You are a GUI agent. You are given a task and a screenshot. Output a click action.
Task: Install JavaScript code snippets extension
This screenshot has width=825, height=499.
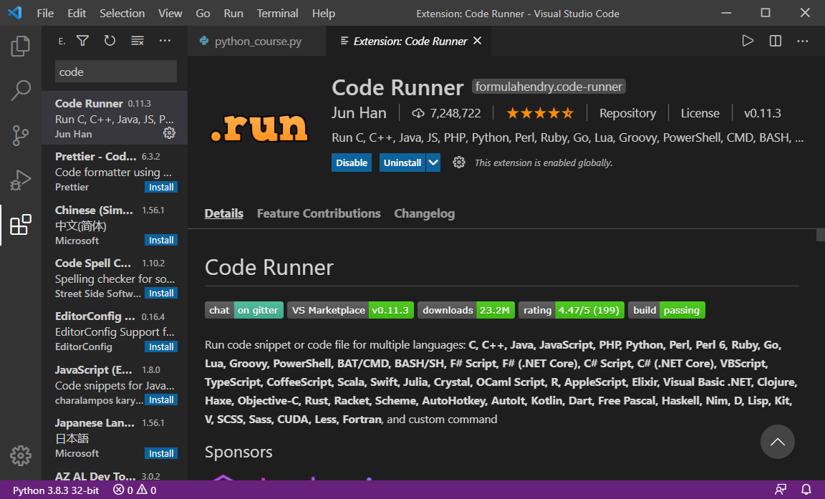[x=161, y=400]
